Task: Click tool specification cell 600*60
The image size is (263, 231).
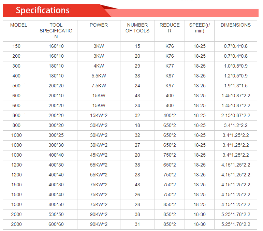Action: (x=56, y=224)
